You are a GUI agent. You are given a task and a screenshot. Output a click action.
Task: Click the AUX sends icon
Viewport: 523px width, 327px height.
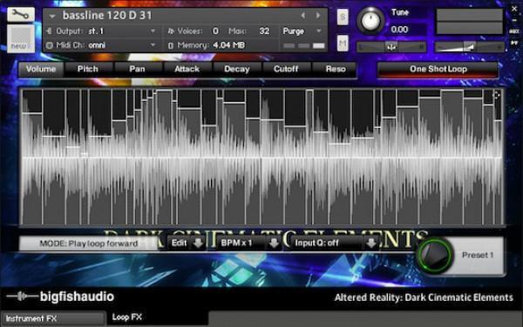[x=514, y=31]
